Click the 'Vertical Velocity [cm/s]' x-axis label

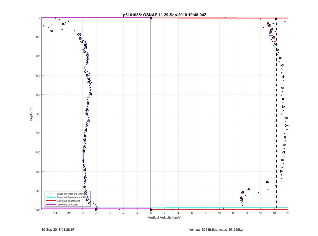pyautogui.click(x=165, y=218)
